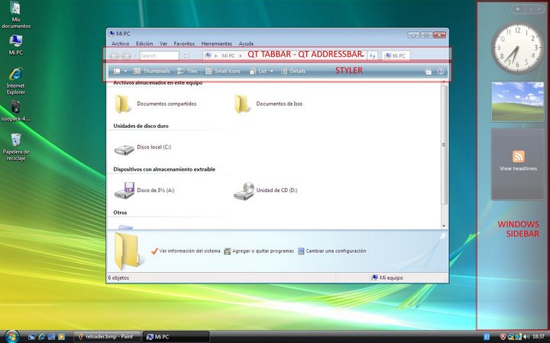550x343 pixels.
Task: Click the ES language indicator in tray
Action: click(487, 337)
